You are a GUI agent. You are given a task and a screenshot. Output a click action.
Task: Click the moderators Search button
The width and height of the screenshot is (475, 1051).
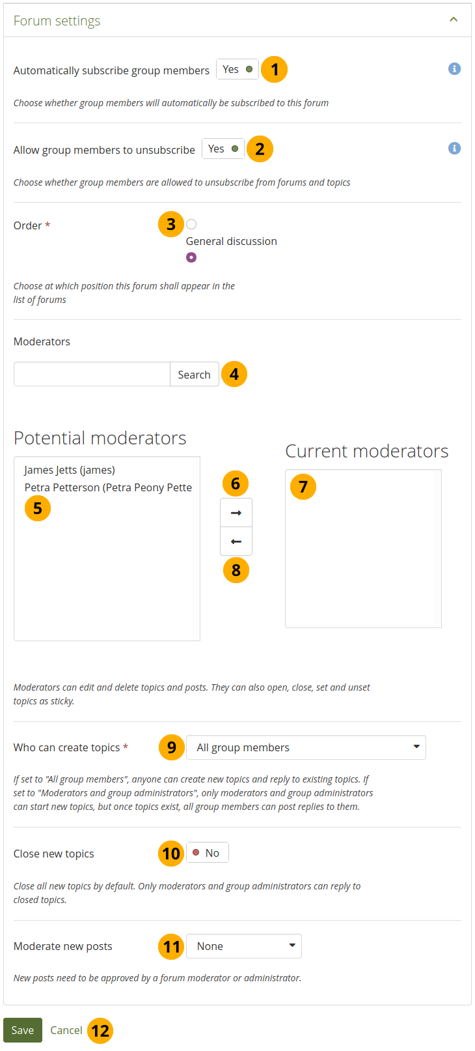click(x=194, y=375)
